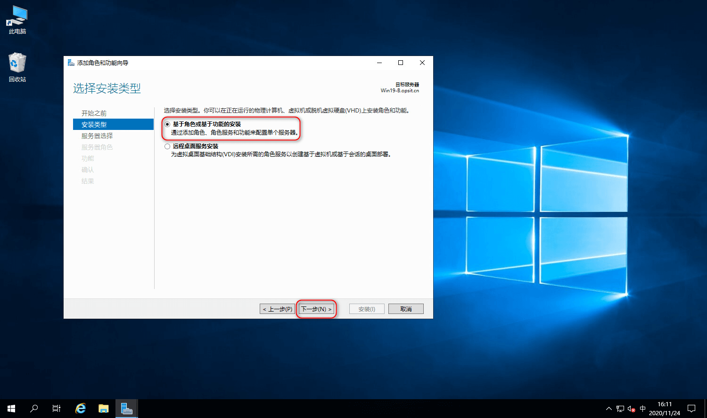The width and height of the screenshot is (707, 418).
Task: Open the notification center icon
Action: click(691, 409)
